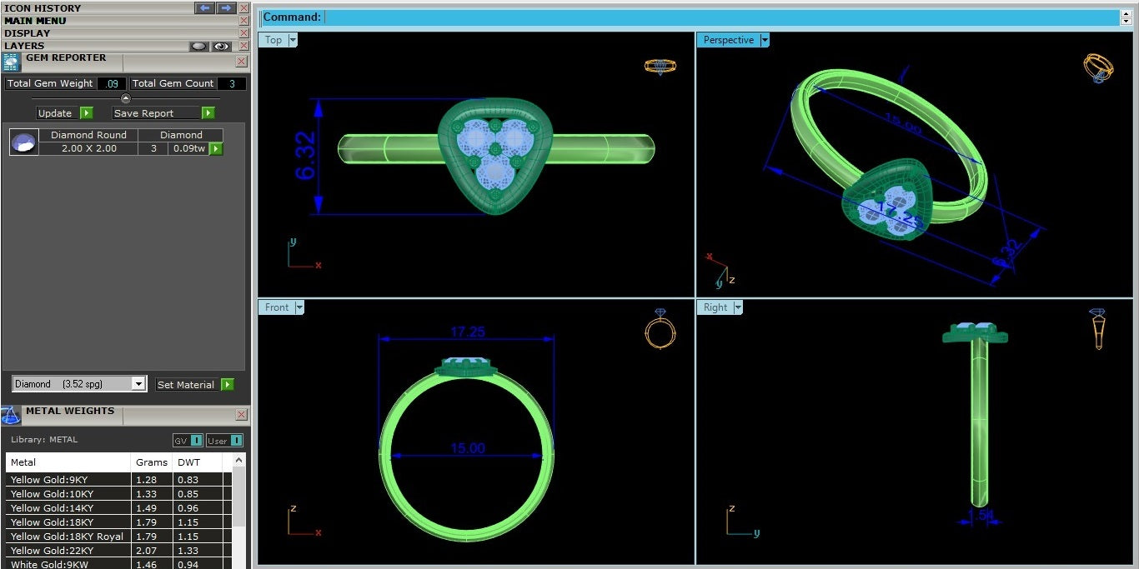This screenshot has width=1139, height=569.
Task: Open the Top viewport dropdown arrow
Action: pyautogui.click(x=293, y=40)
